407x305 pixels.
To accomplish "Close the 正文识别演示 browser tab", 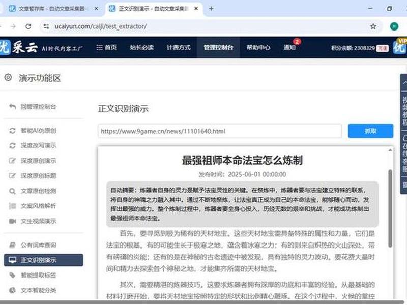I will click(x=196, y=9).
